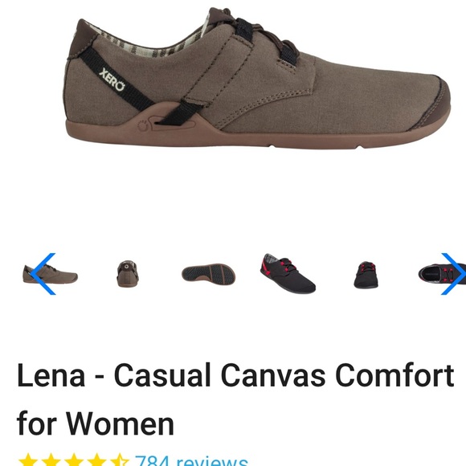
Task: Click the XERO logo on the shoe's heel strap
Action: pyautogui.click(x=112, y=80)
